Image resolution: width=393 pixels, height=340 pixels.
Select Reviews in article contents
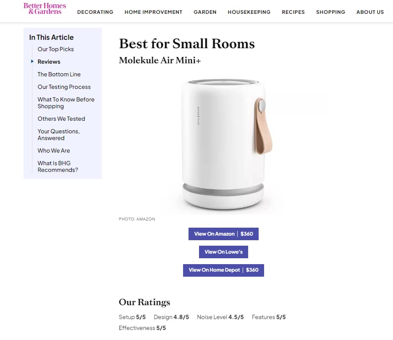(x=49, y=62)
